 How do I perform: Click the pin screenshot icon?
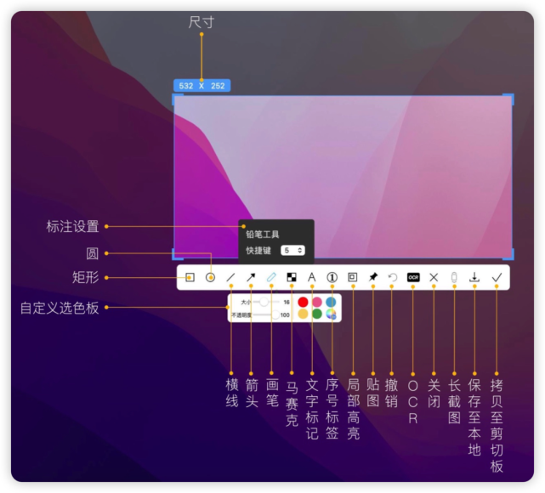coord(373,277)
